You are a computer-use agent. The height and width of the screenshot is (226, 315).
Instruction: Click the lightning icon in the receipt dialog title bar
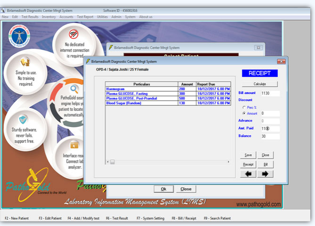point(88,61)
